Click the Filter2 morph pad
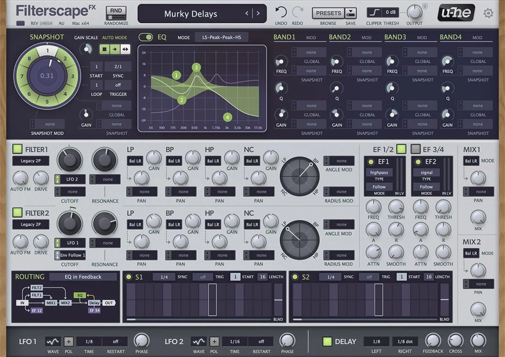This screenshot has width=505, height=357. click(300, 240)
